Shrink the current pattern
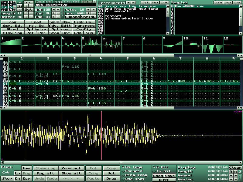The width and height of the screenshot is (243, 182). coord(88,17)
